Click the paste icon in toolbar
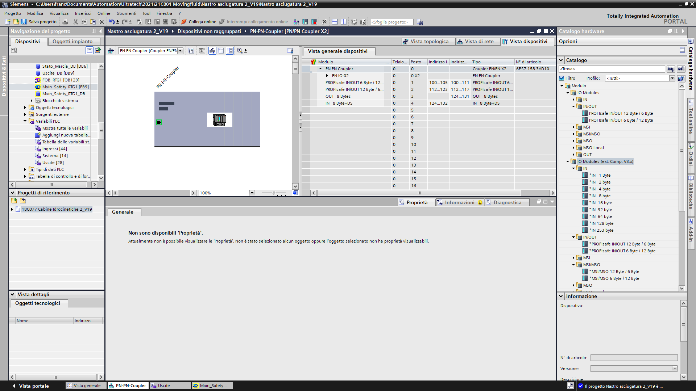This screenshot has height=391, width=696. (93, 22)
